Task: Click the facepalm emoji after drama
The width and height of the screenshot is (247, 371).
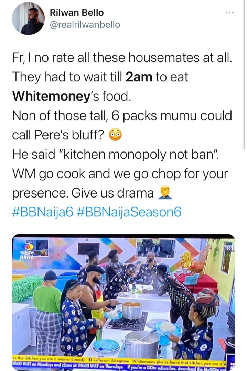Action: [165, 193]
